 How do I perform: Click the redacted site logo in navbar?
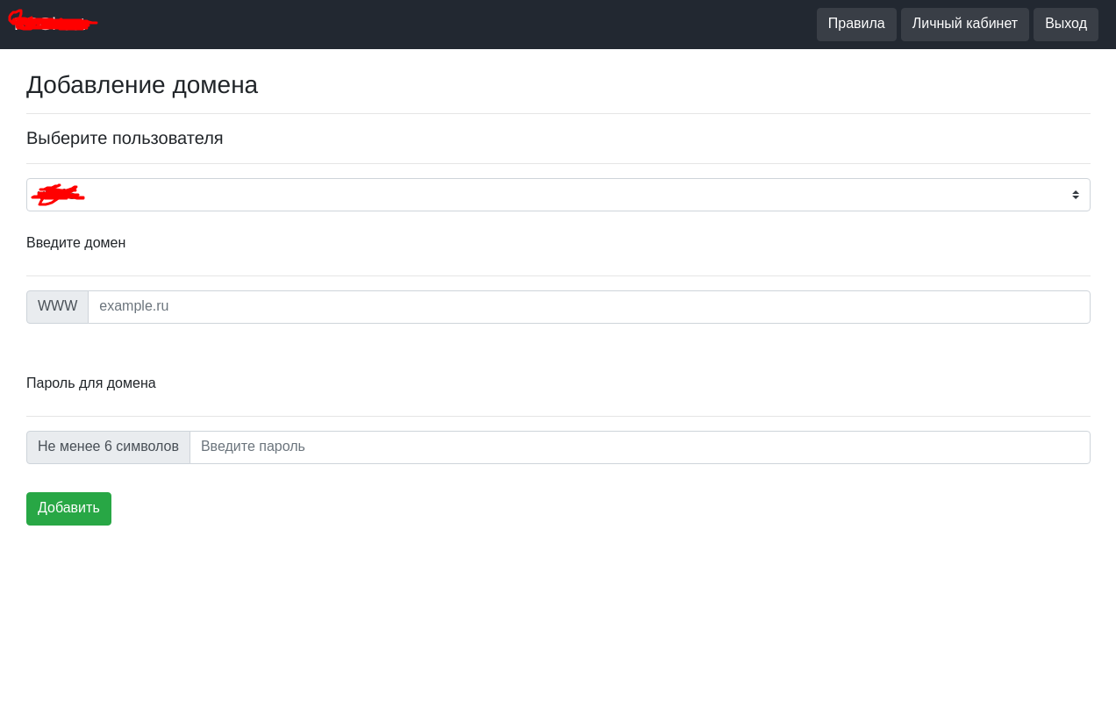coord(53,23)
